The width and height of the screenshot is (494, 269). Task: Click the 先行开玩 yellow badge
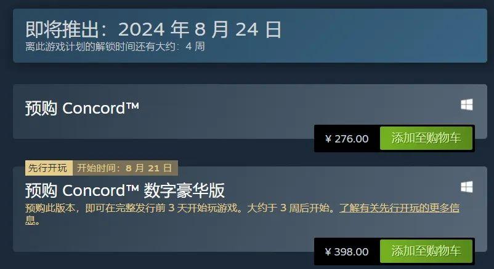tap(49, 168)
